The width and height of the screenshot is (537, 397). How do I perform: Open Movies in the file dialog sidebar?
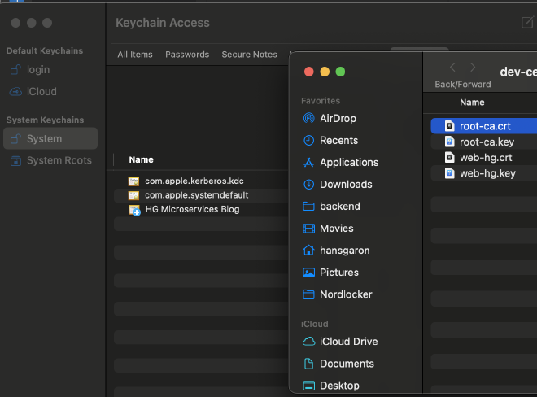(336, 229)
